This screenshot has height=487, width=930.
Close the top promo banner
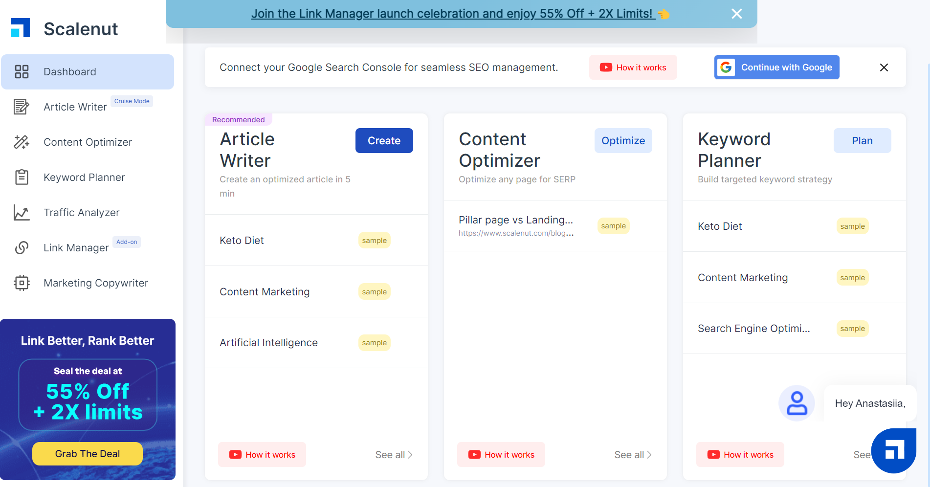tap(737, 14)
